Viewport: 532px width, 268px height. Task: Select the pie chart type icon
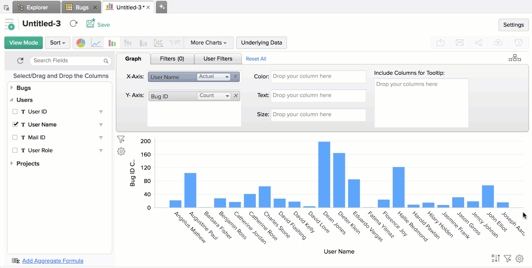pos(81,43)
